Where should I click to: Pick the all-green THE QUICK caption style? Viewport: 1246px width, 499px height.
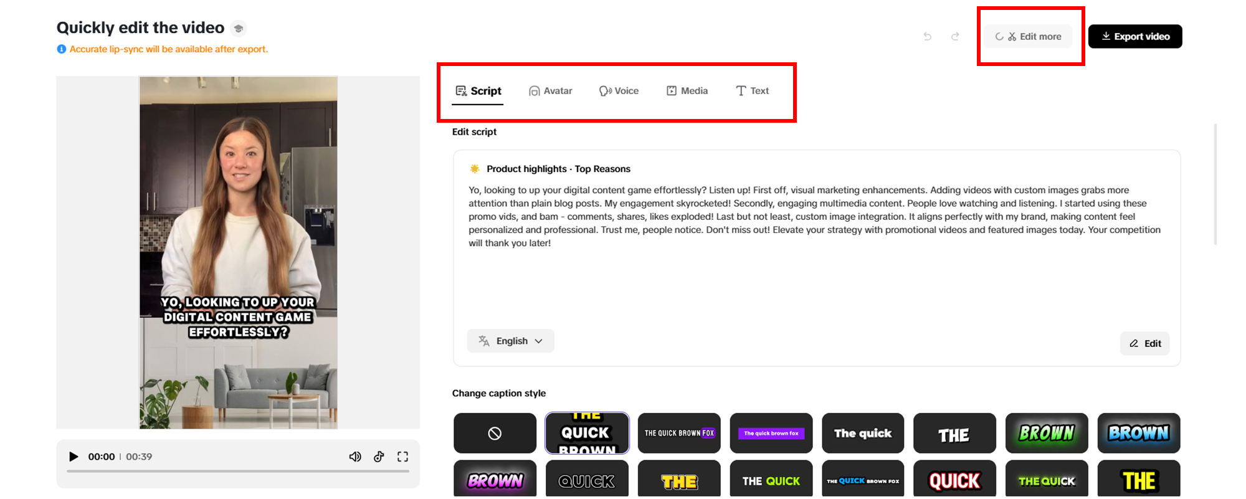[x=1047, y=478]
